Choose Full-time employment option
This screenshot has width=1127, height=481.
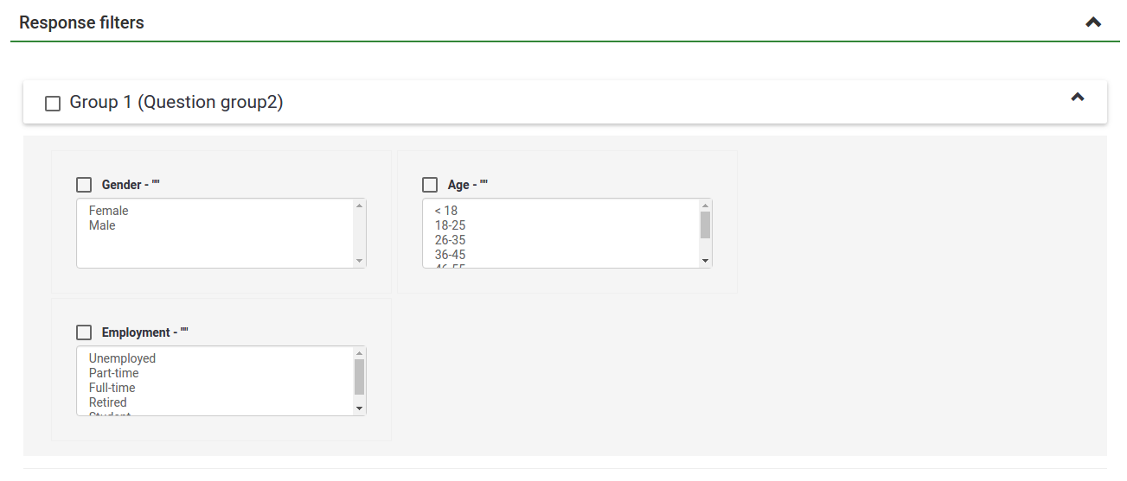112,388
